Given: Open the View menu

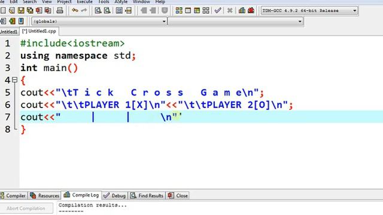Looking at the screenshot, I should tap(47, 2).
